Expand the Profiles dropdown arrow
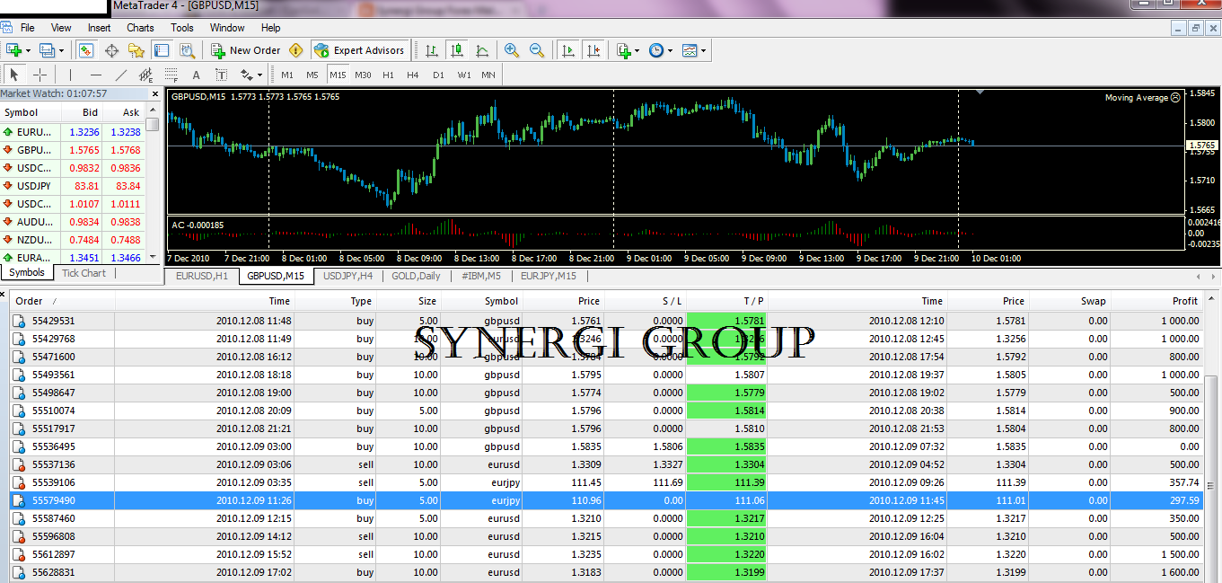 coord(62,51)
